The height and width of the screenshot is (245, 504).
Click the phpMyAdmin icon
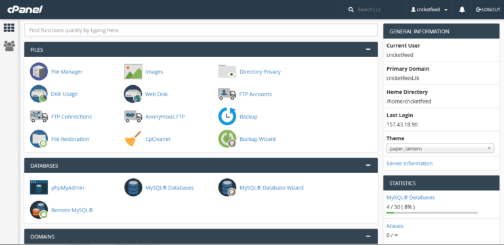pos(39,187)
